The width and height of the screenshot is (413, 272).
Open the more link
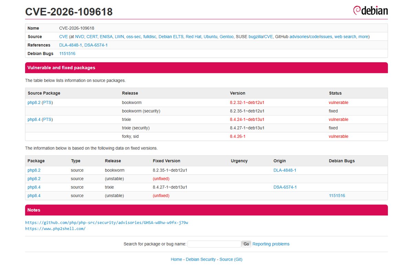point(363,36)
